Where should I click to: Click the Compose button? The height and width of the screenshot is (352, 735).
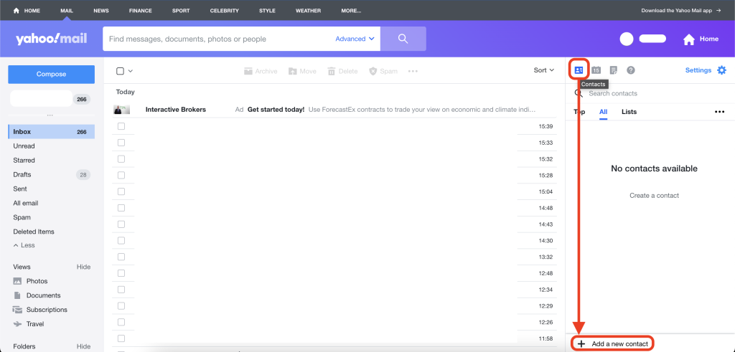[x=51, y=74]
